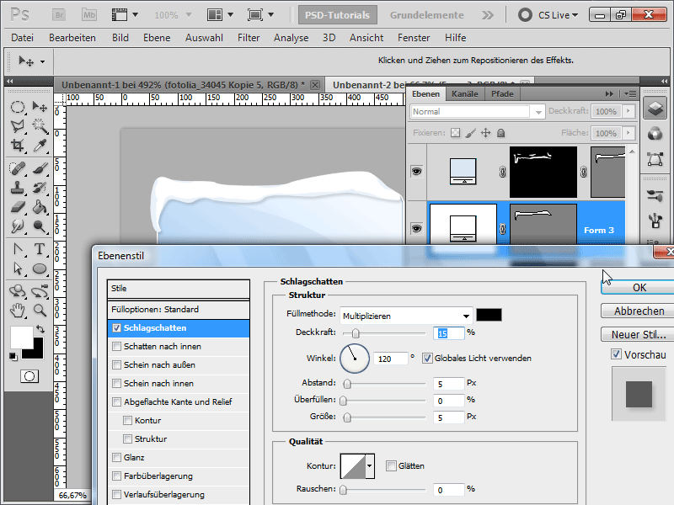Select the Eyedropper tool
This screenshot has width=674, height=505.
click(x=40, y=146)
